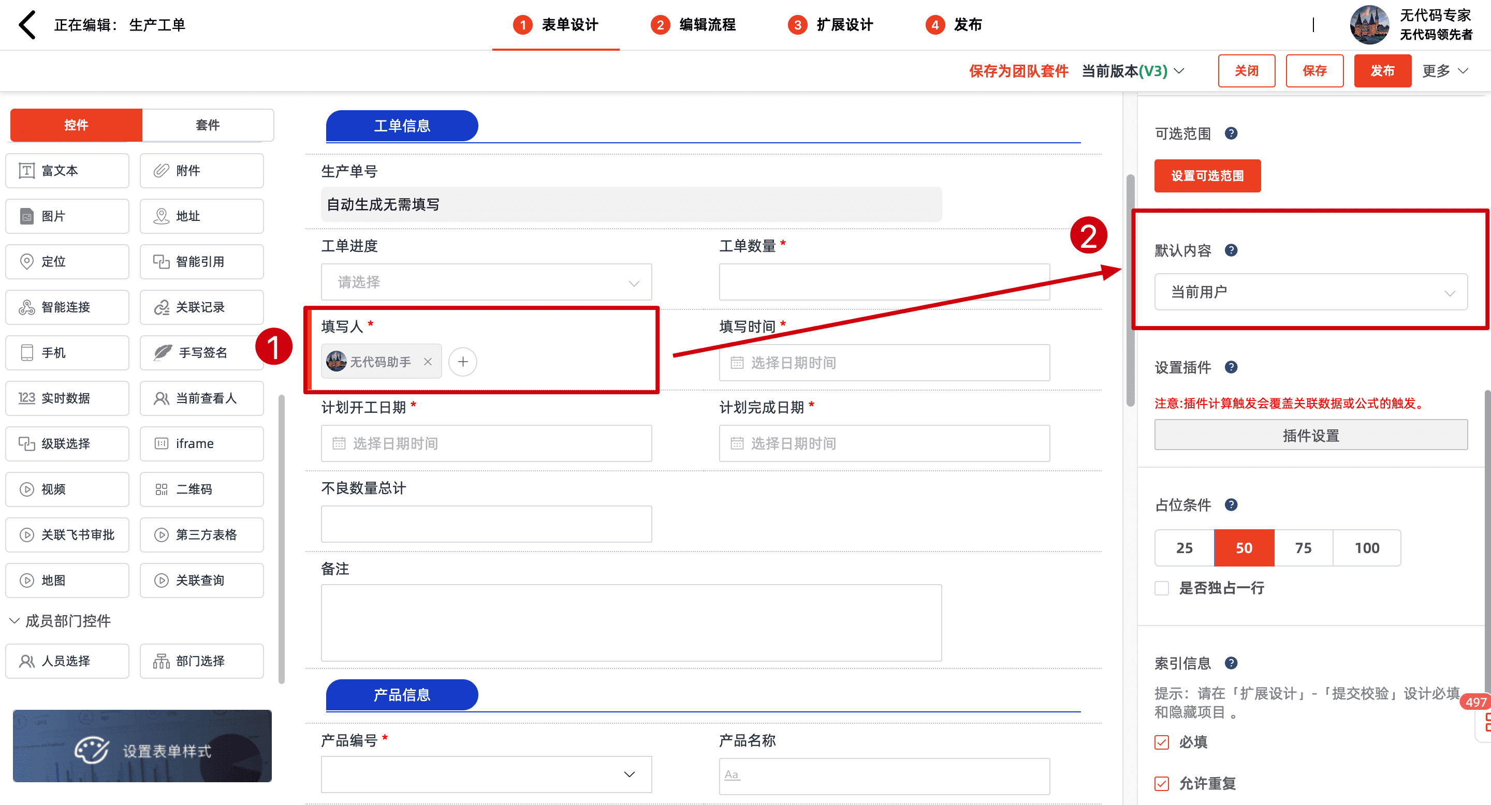
Task: Expand the 当前版本(V3) version dropdown
Action: click(1133, 71)
